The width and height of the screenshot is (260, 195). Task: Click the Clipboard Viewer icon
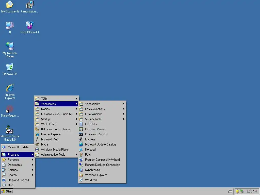coord(81,129)
